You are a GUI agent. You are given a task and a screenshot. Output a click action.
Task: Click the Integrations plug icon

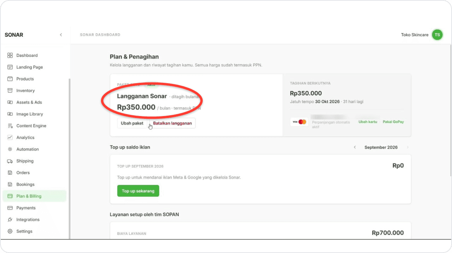[10, 220]
